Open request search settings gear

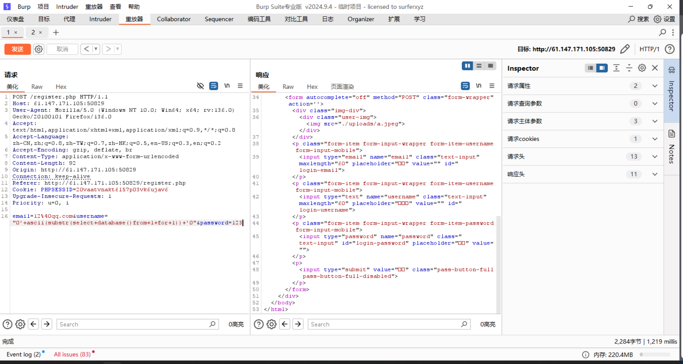pos(20,324)
